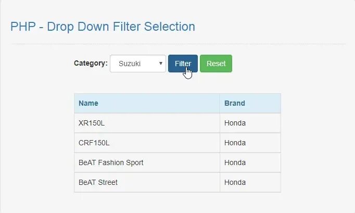The height and width of the screenshot is (213, 355).
Task: Click Honda brand in BeAT Fashion Sport row
Action: [235, 162]
